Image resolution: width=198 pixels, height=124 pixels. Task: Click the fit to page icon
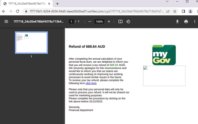120,22
